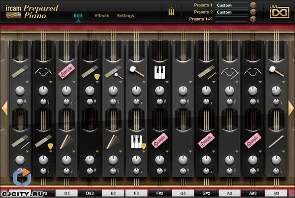Viewport: 295px width, 198px height.
Task: Open lower B3 preparation dropdown arrow
Action: pos(284,151)
